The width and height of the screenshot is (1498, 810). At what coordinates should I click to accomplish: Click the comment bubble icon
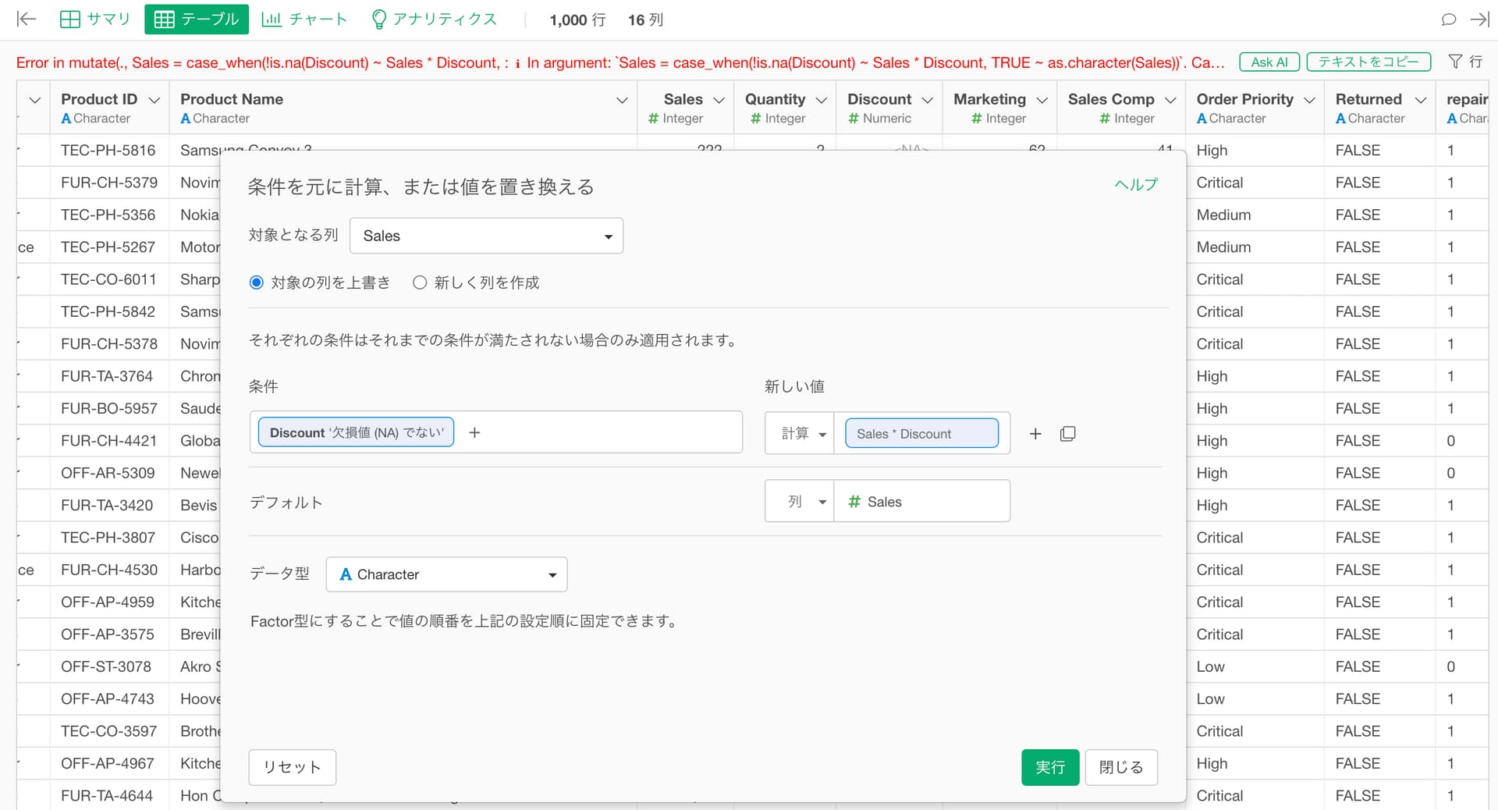pyautogui.click(x=1448, y=20)
